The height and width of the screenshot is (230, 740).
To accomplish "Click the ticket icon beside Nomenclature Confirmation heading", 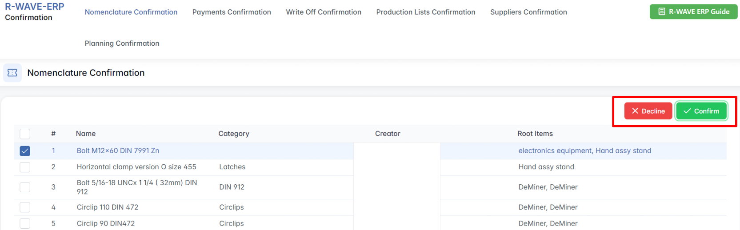I will pyautogui.click(x=12, y=73).
